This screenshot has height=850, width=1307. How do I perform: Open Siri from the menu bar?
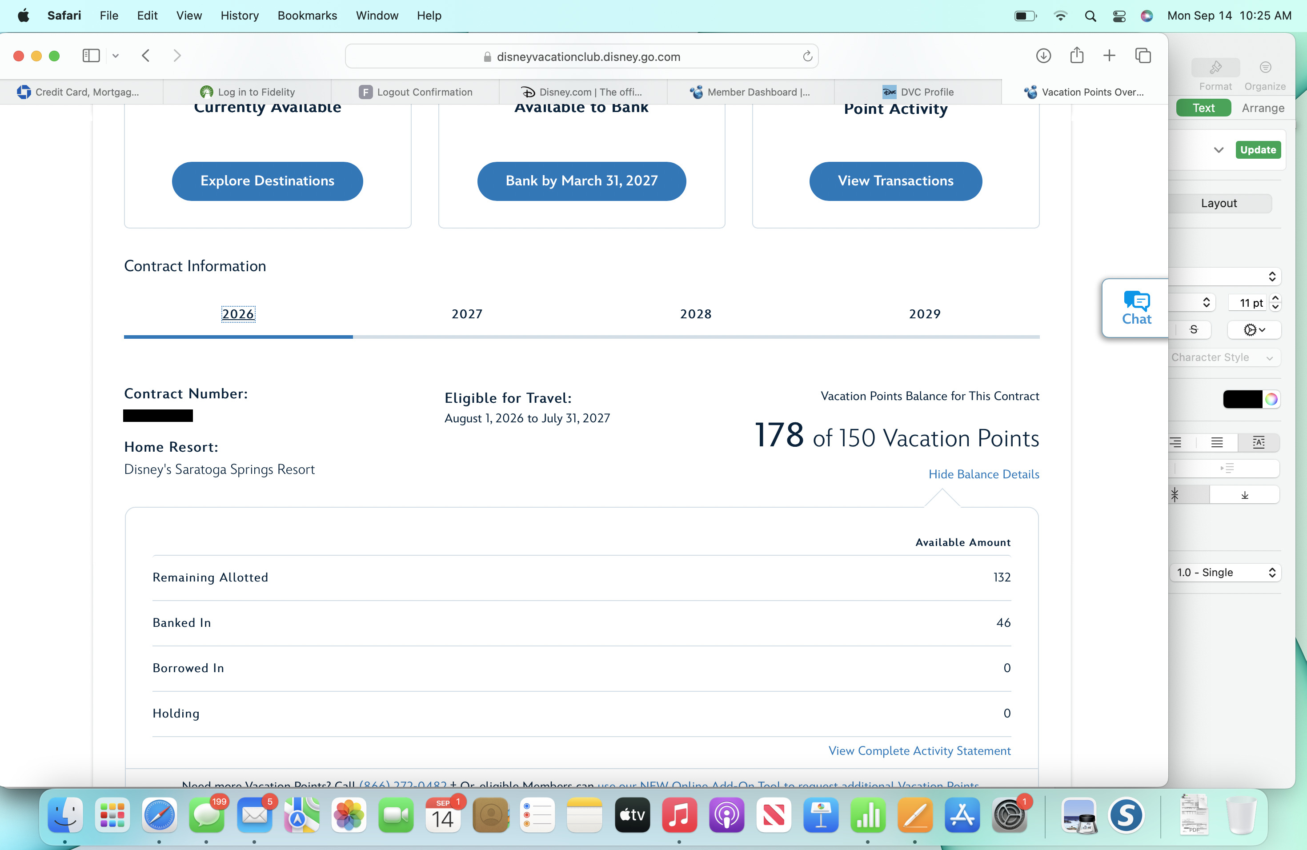(x=1147, y=16)
